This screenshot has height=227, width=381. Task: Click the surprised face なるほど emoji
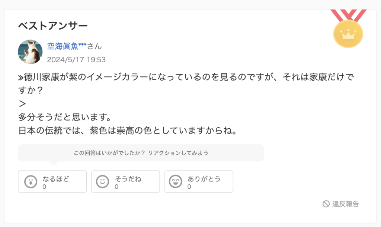pos(31,182)
